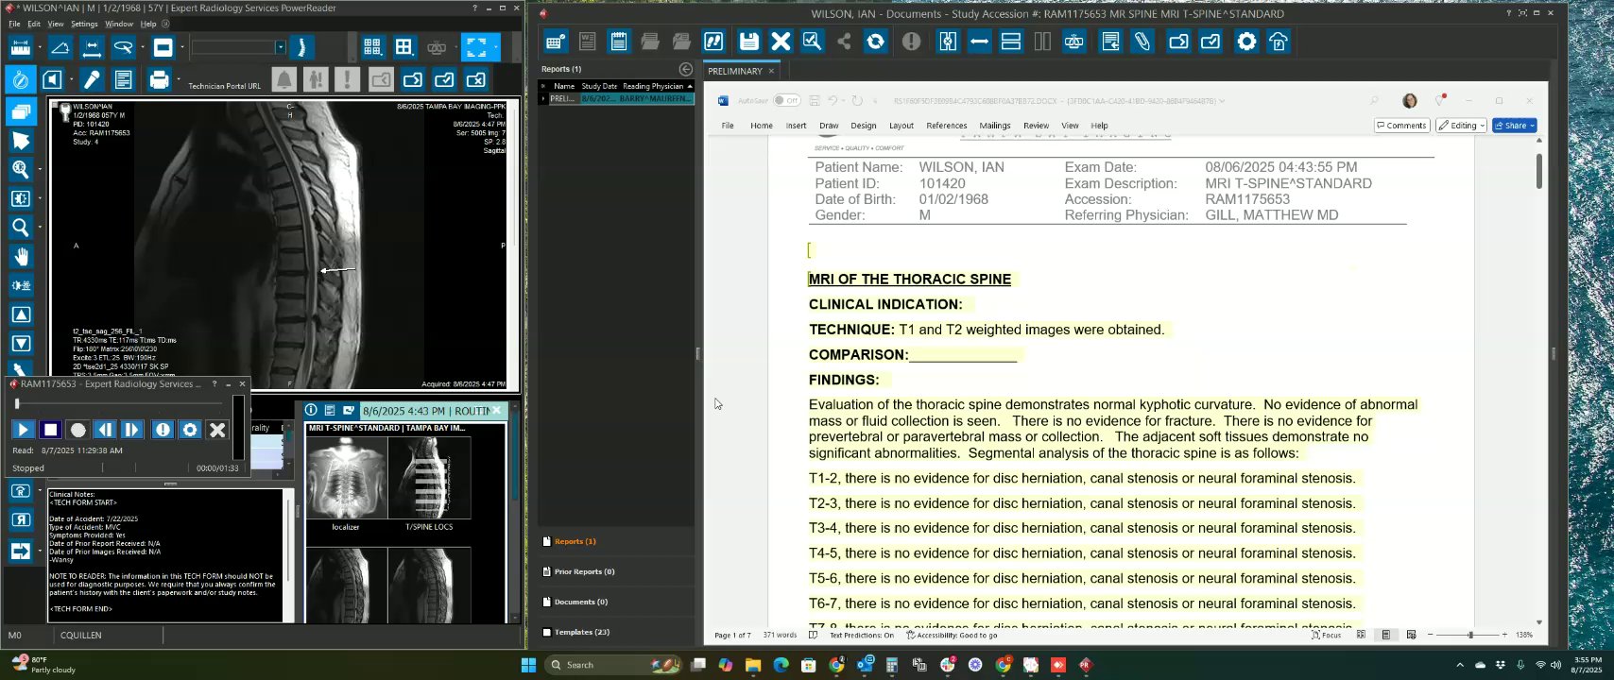Select the ruler measurement tool in PowerReader
The height and width of the screenshot is (680, 1614).
[20, 47]
